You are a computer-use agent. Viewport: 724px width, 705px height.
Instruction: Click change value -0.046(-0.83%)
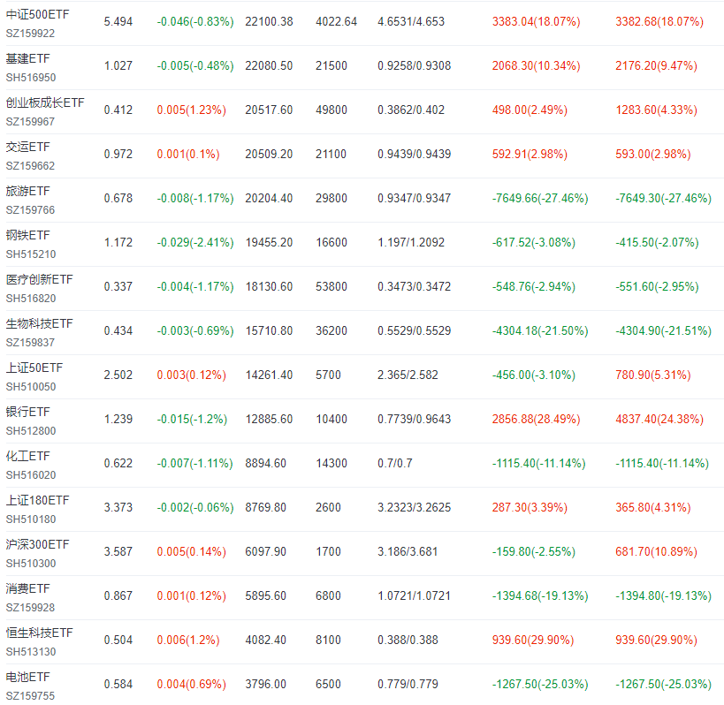click(195, 22)
